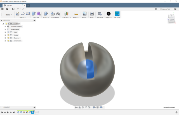Image resolution: width=179 pixels, height=115 pixels.
Task: Open the Viewports layout dropdown
Action: point(102,107)
